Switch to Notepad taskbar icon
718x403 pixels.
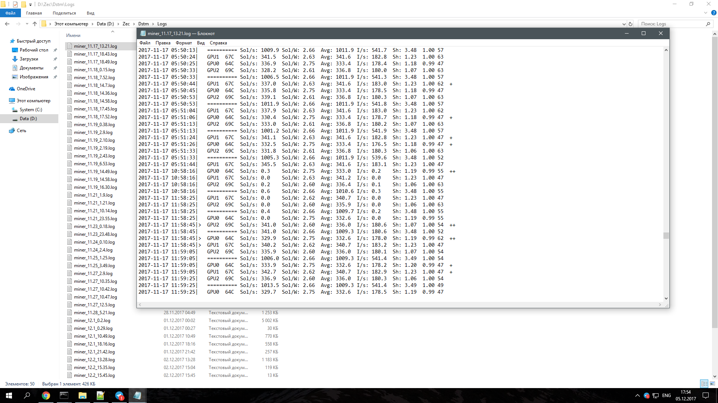coord(137,396)
